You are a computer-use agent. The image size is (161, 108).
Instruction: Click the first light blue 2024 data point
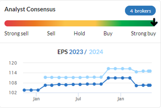pos(45,77)
